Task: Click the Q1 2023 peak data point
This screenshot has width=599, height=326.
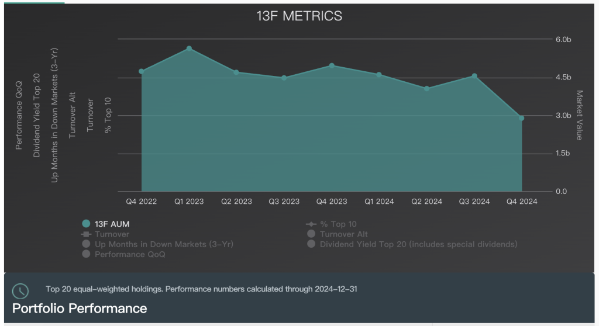Action: point(189,48)
